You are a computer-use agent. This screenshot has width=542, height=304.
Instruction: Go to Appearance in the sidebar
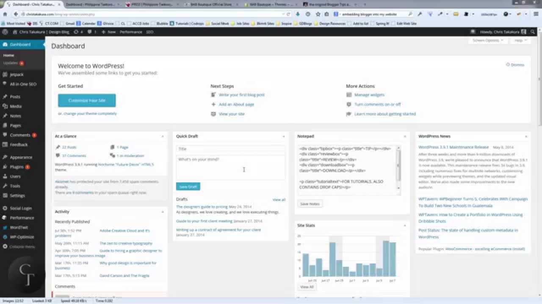[x=21, y=157]
